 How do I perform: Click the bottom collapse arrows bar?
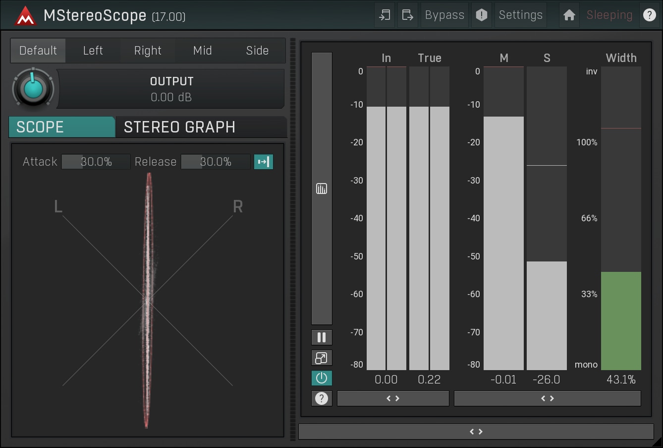(x=476, y=432)
